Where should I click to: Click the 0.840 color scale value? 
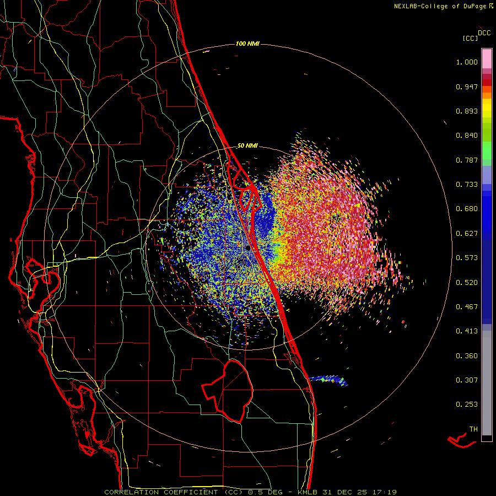(x=467, y=136)
